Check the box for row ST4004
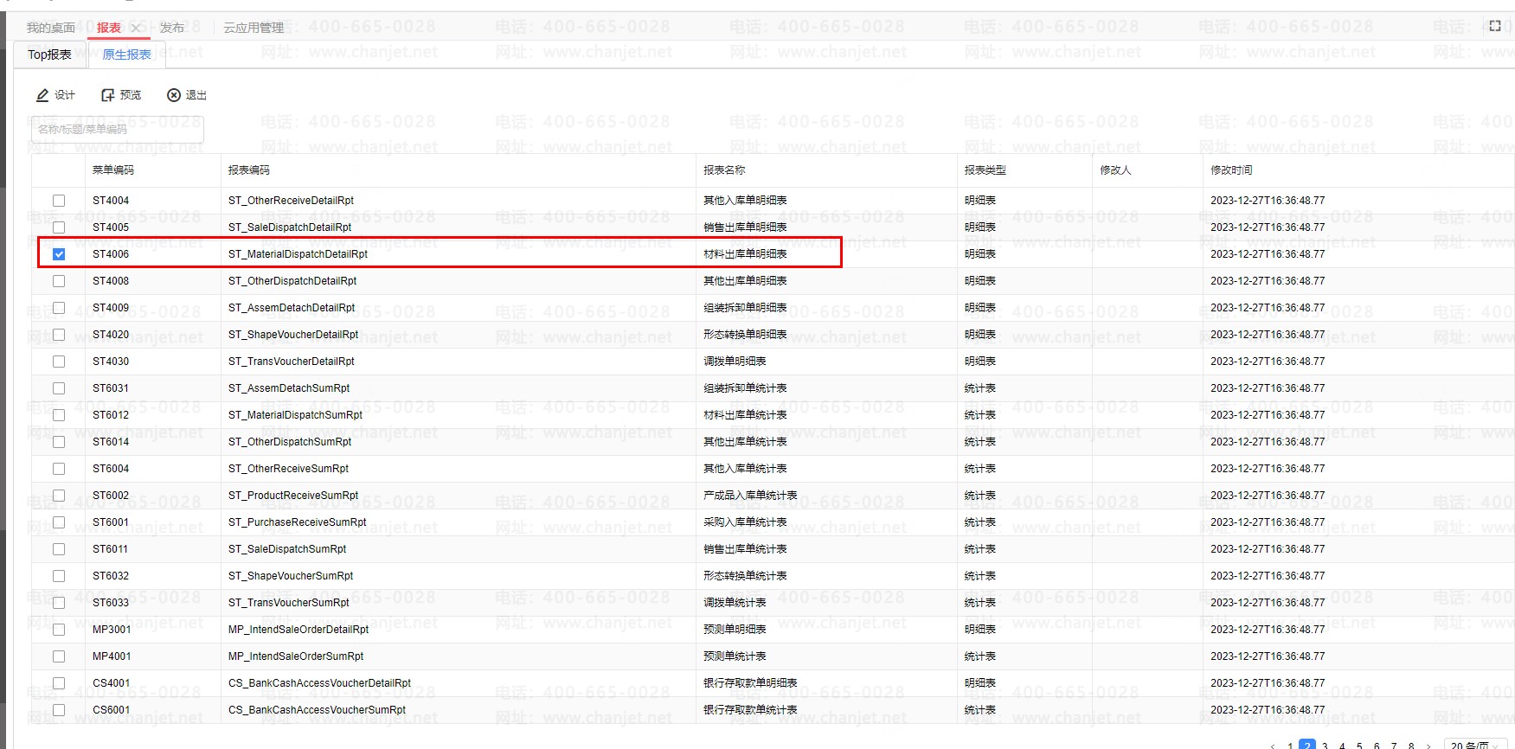 (x=59, y=201)
